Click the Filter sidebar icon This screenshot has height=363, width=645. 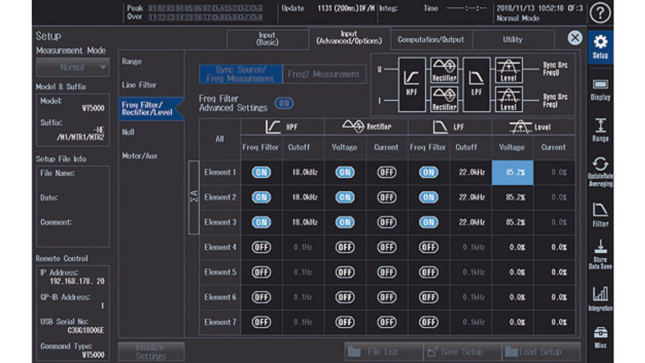(600, 214)
